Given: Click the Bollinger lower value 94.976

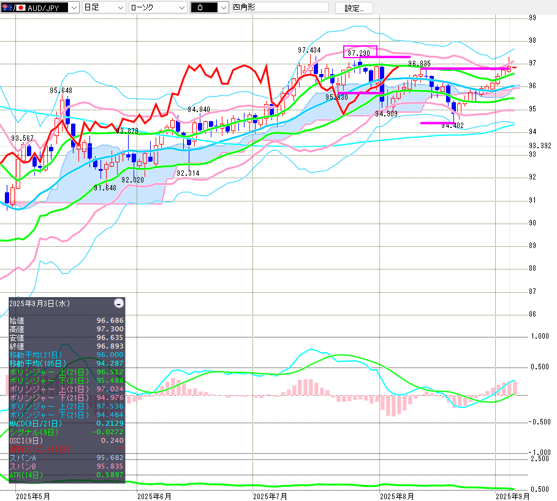Looking at the screenshot, I should pyautogui.click(x=110, y=397).
